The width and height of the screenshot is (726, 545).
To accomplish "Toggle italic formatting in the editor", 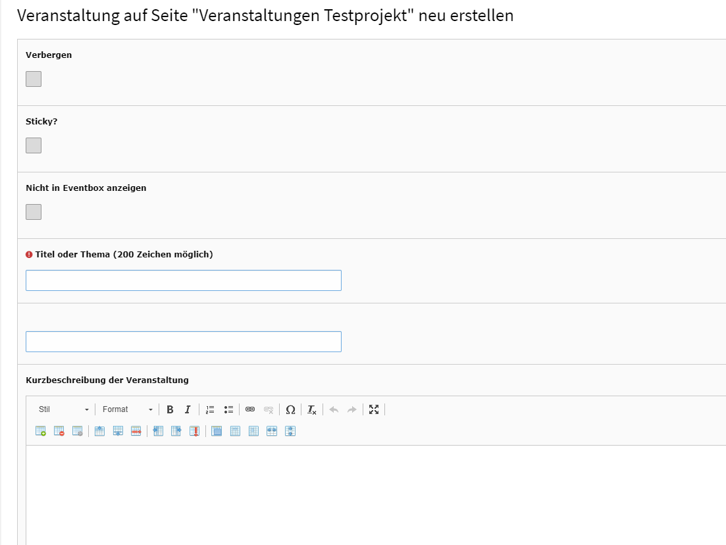I will (188, 409).
